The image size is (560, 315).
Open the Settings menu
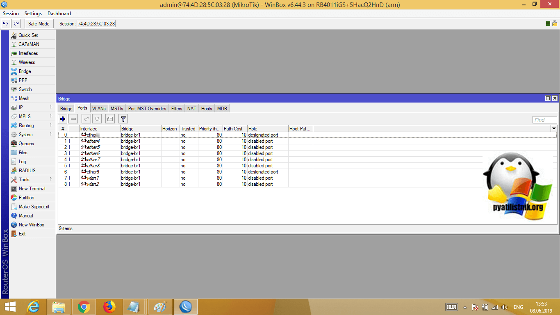tap(33, 14)
